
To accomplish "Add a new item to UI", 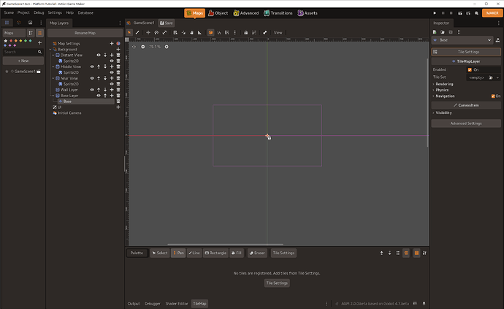I will click(x=118, y=107).
